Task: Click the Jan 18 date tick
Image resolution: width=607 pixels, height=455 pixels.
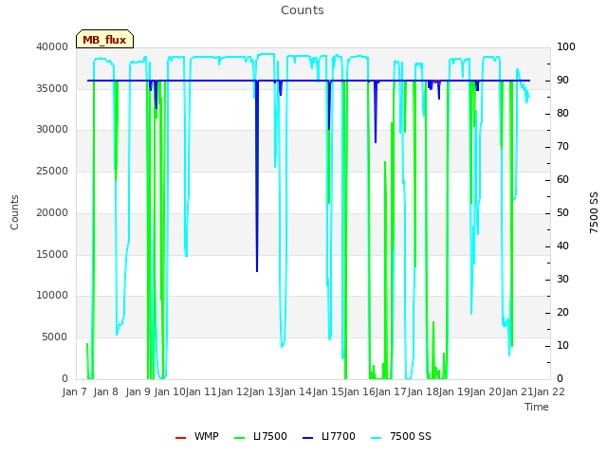Action: point(423,392)
